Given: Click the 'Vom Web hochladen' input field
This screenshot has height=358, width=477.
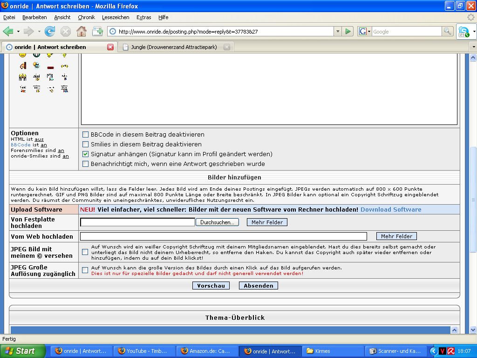Looking at the screenshot, I should [x=224, y=236].
